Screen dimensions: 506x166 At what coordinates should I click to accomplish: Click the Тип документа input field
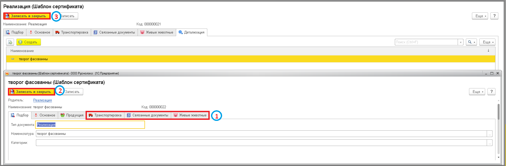click(x=90, y=125)
